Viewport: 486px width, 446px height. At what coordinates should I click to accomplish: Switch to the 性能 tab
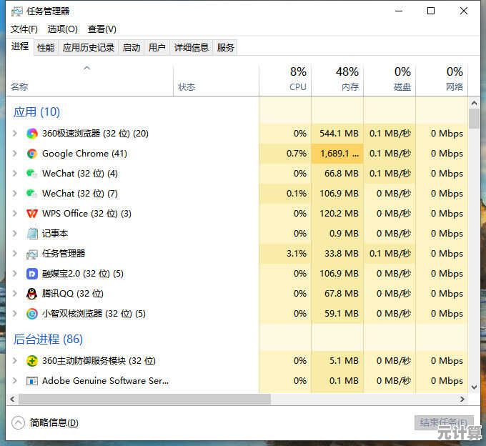pyautogui.click(x=46, y=48)
